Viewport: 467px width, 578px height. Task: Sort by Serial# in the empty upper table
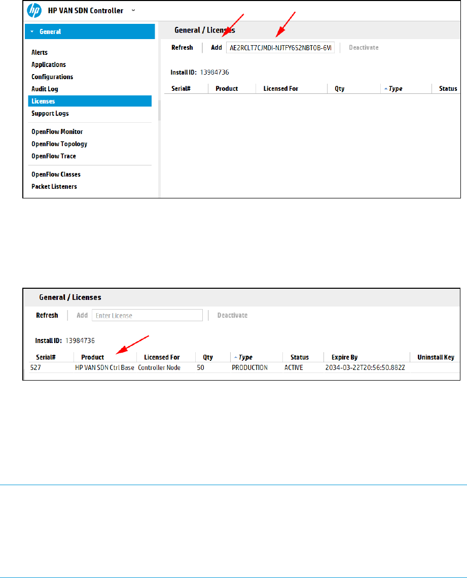click(181, 88)
